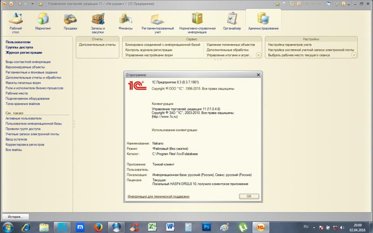Open Windows Explorer folder on taskbar
This screenshot has width=373, height=233.
tap(44, 227)
